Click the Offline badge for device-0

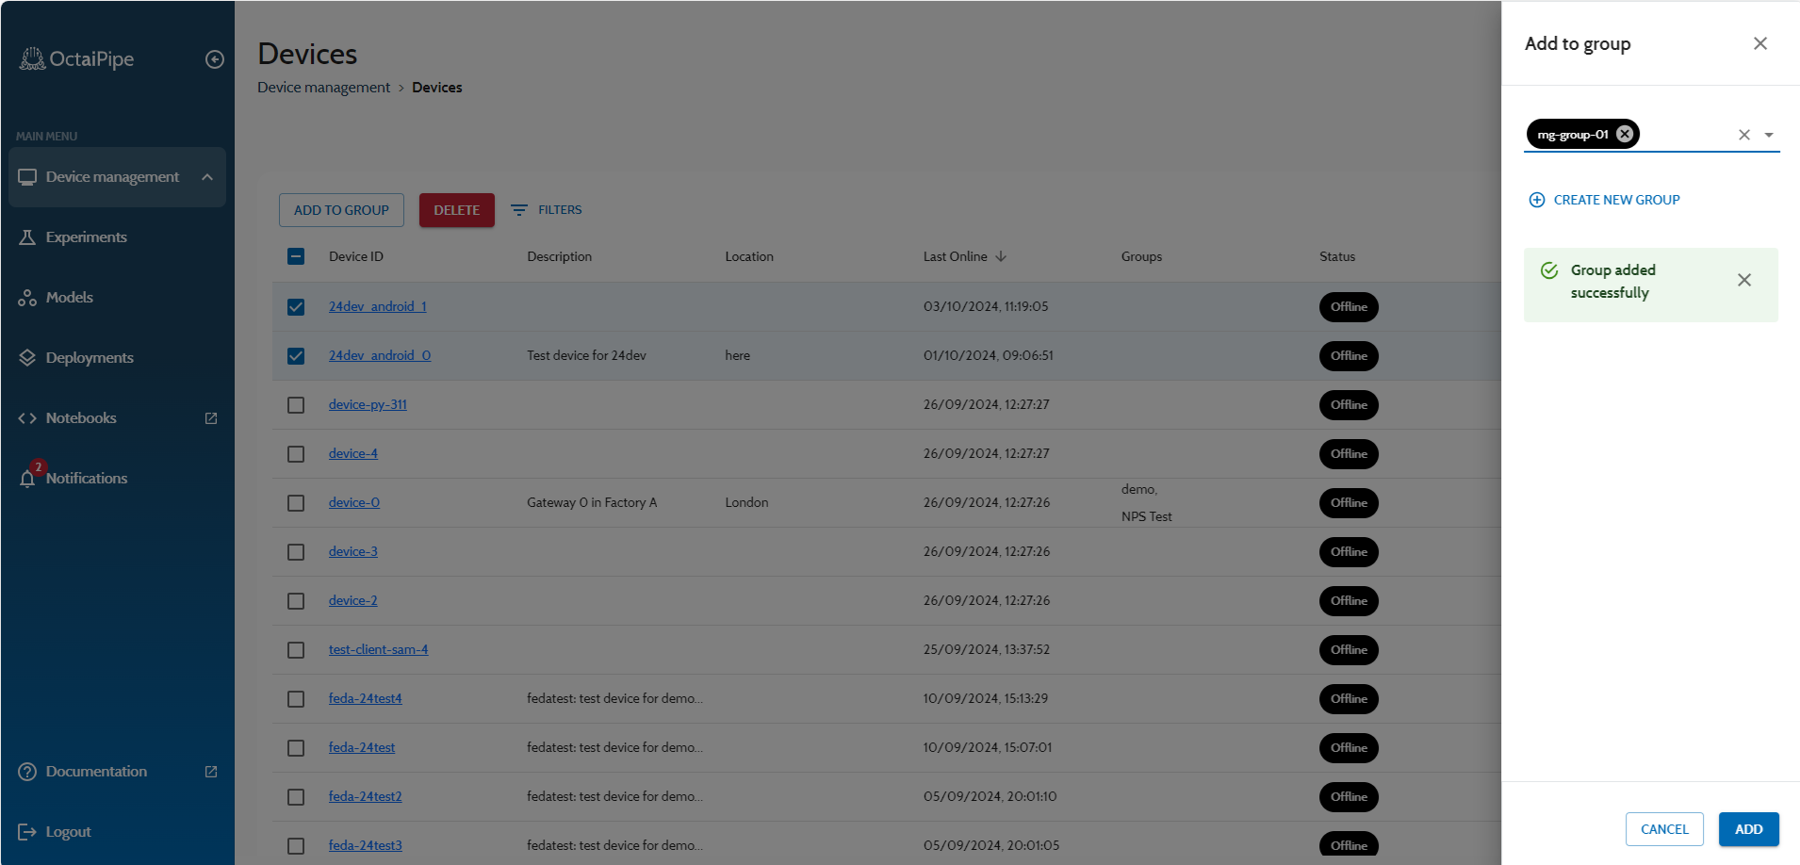(1349, 503)
